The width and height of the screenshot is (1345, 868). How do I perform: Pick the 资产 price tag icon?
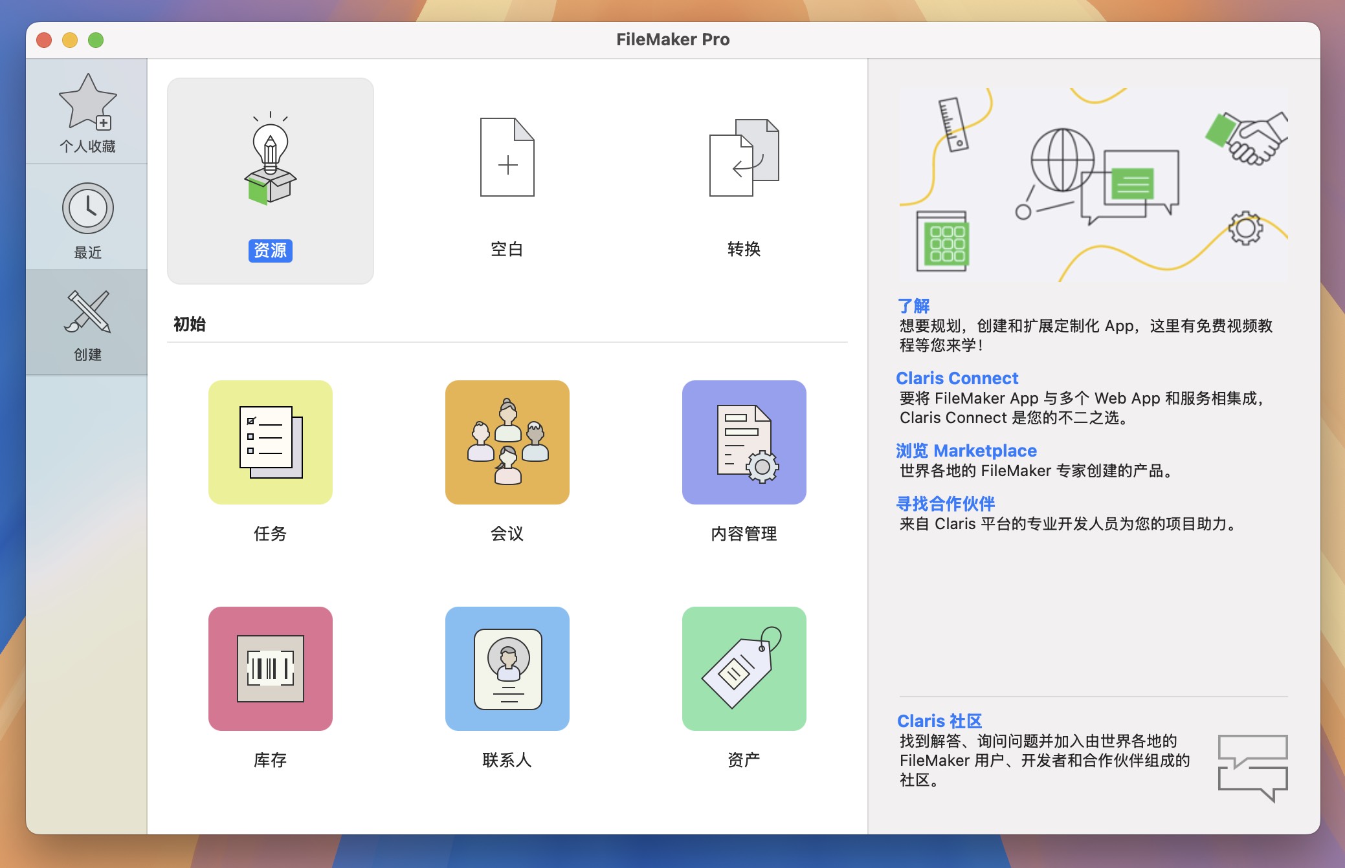(744, 669)
